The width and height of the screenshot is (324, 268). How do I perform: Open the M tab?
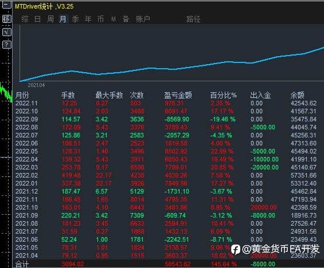click(113, 19)
